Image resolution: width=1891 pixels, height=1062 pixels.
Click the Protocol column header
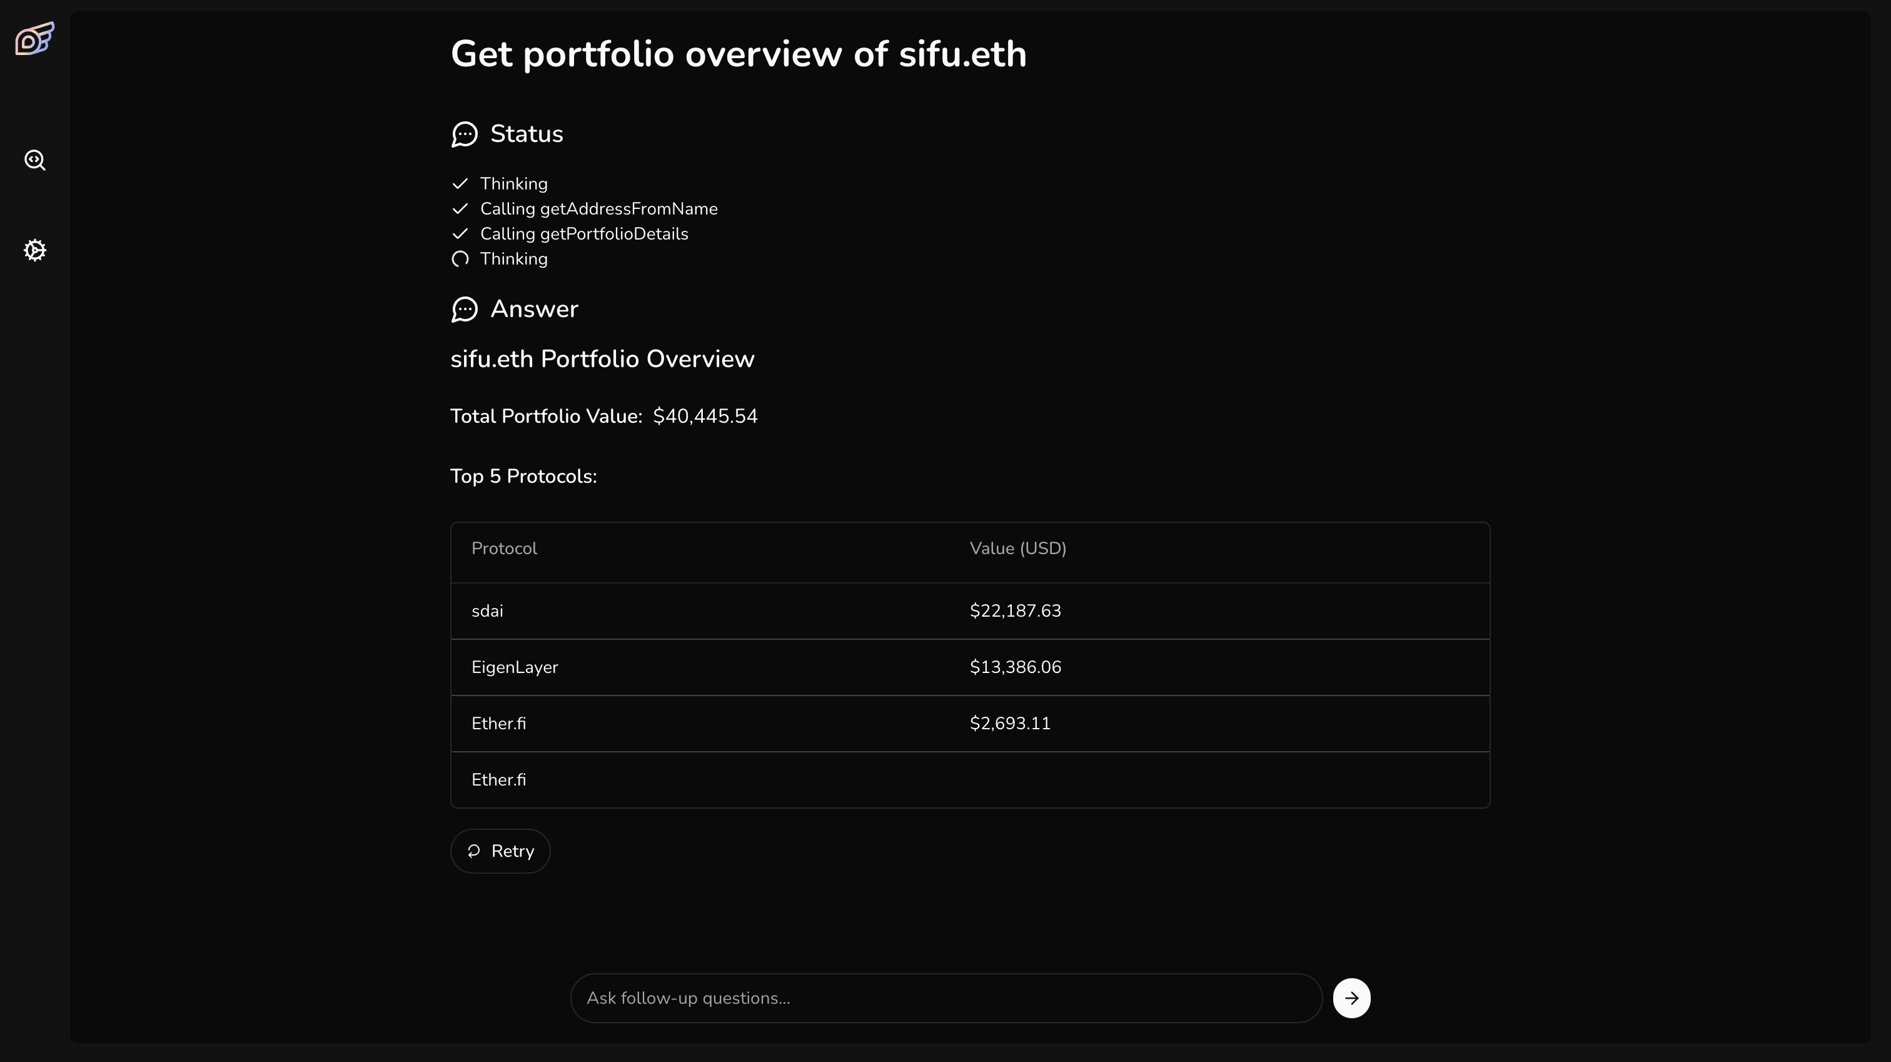[x=504, y=549]
